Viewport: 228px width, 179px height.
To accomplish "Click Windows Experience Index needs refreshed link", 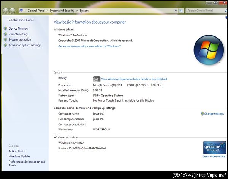I will click(x=134, y=79).
